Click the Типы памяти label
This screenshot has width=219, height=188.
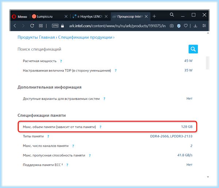(33, 136)
